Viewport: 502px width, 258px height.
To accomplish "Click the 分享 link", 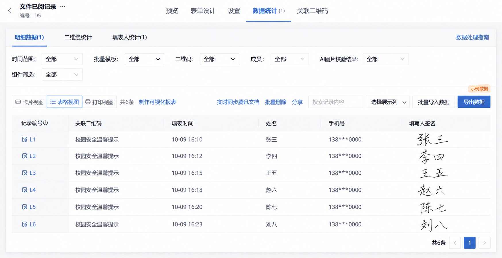I will 297,102.
